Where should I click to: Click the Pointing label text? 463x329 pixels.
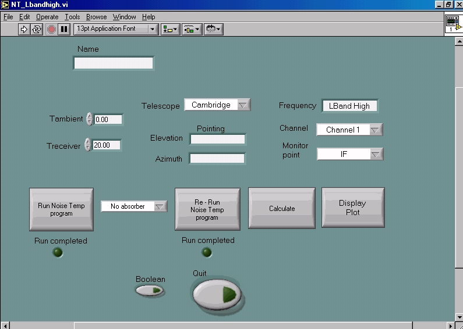pos(211,129)
